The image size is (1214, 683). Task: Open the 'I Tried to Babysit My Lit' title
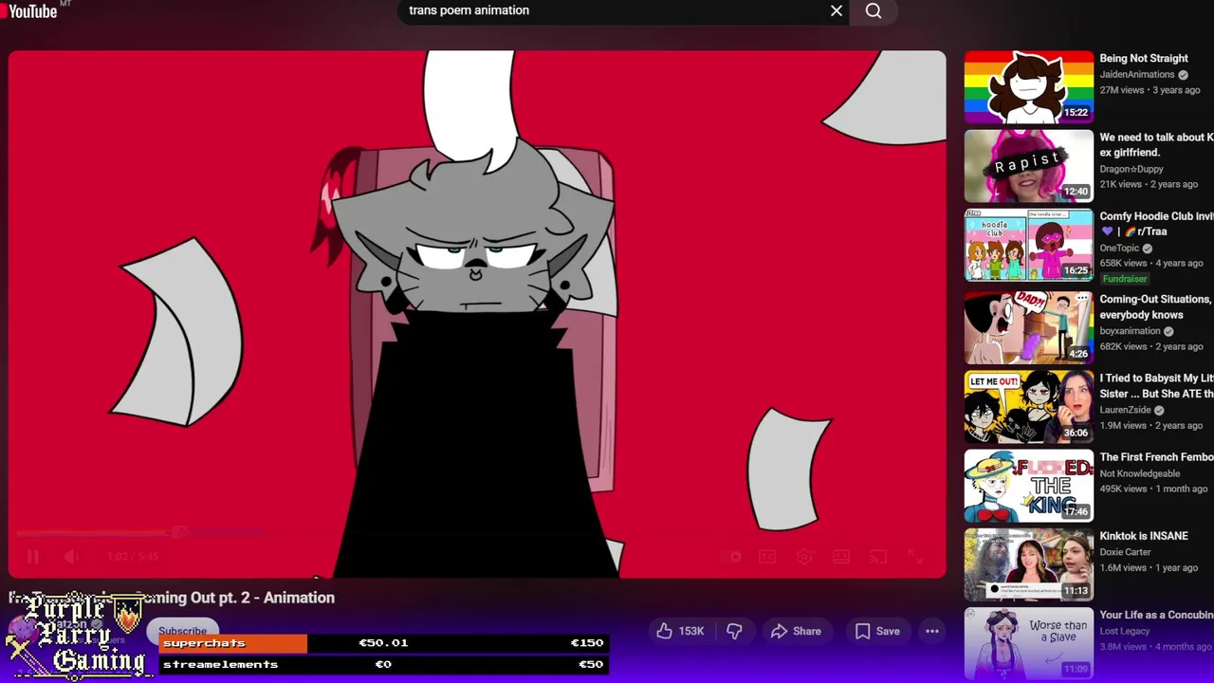click(x=1157, y=385)
